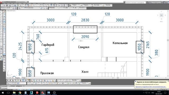Click the 2165 dimension text
This screenshot has width=169, height=95.
148,45
